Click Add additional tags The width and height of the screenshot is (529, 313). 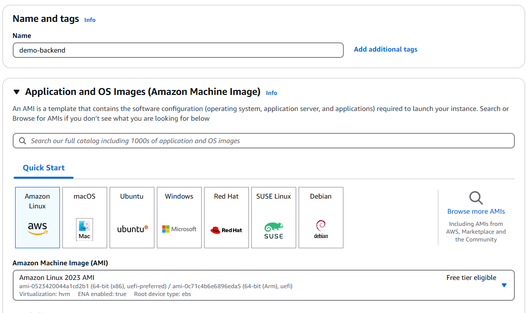tap(385, 49)
